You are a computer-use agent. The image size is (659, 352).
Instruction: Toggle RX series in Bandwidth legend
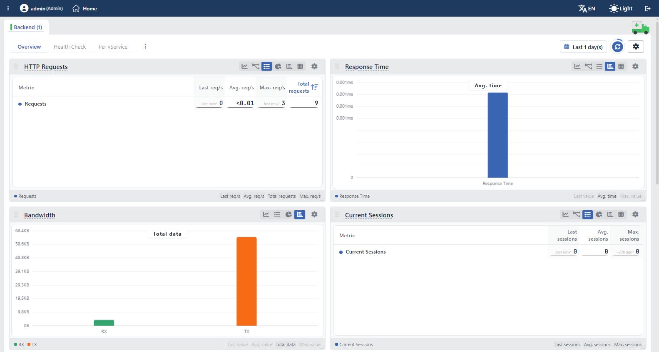(19, 345)
